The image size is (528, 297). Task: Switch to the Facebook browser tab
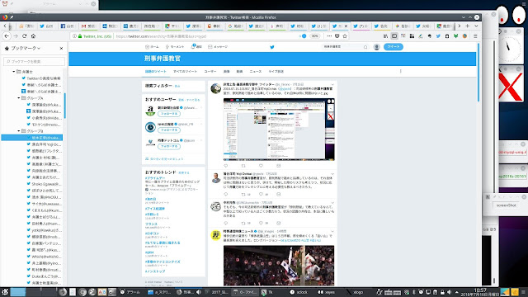tap(68, 26)
